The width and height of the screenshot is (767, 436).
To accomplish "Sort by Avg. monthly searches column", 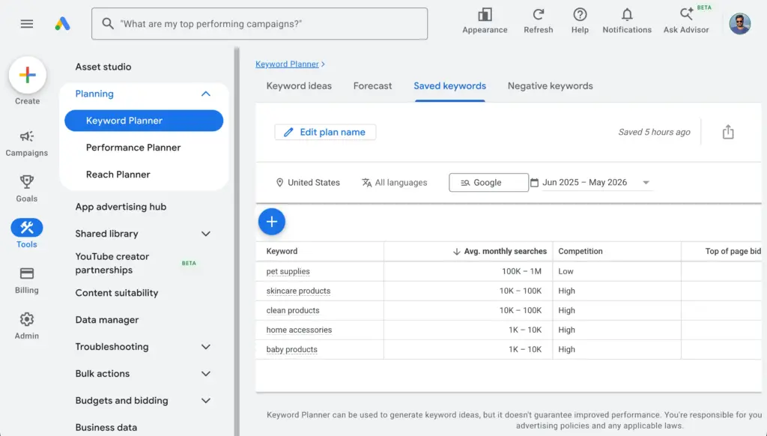I will [x=500, y=251].
